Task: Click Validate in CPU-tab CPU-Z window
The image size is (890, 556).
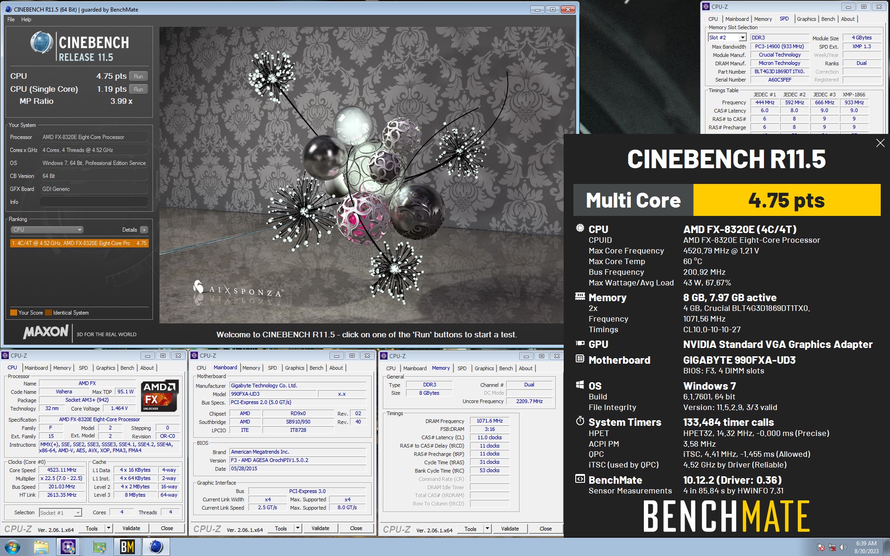Action: [131, 528]
